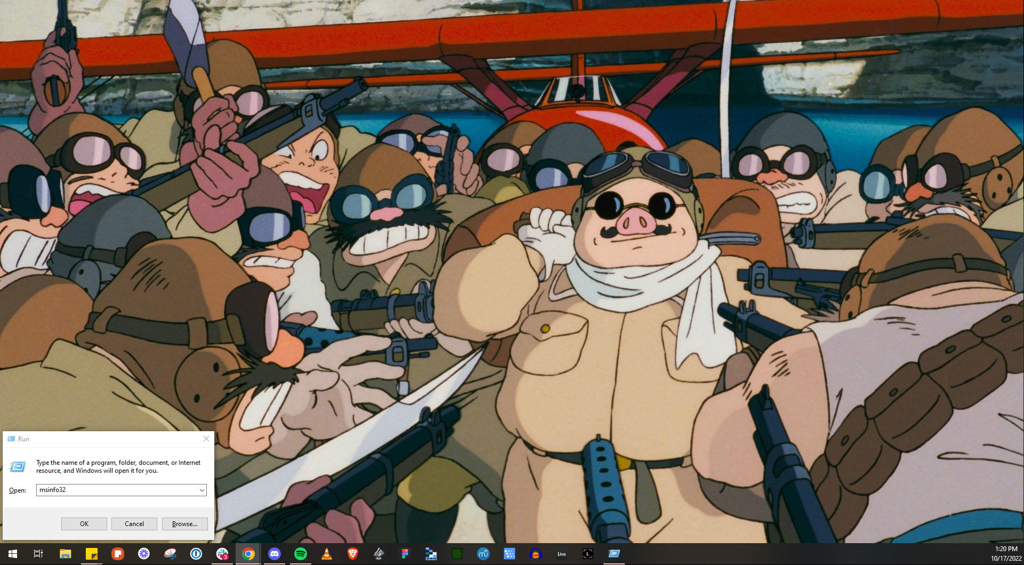The width and height of the screenshot is (1024, 565).
Task: Click the blue pixel-blocks taskbar icon
Action: (431, 554)
